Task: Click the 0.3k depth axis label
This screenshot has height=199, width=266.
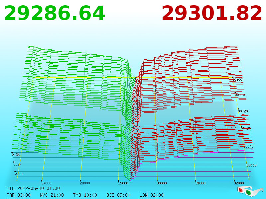Action: (x=16, y=155)
